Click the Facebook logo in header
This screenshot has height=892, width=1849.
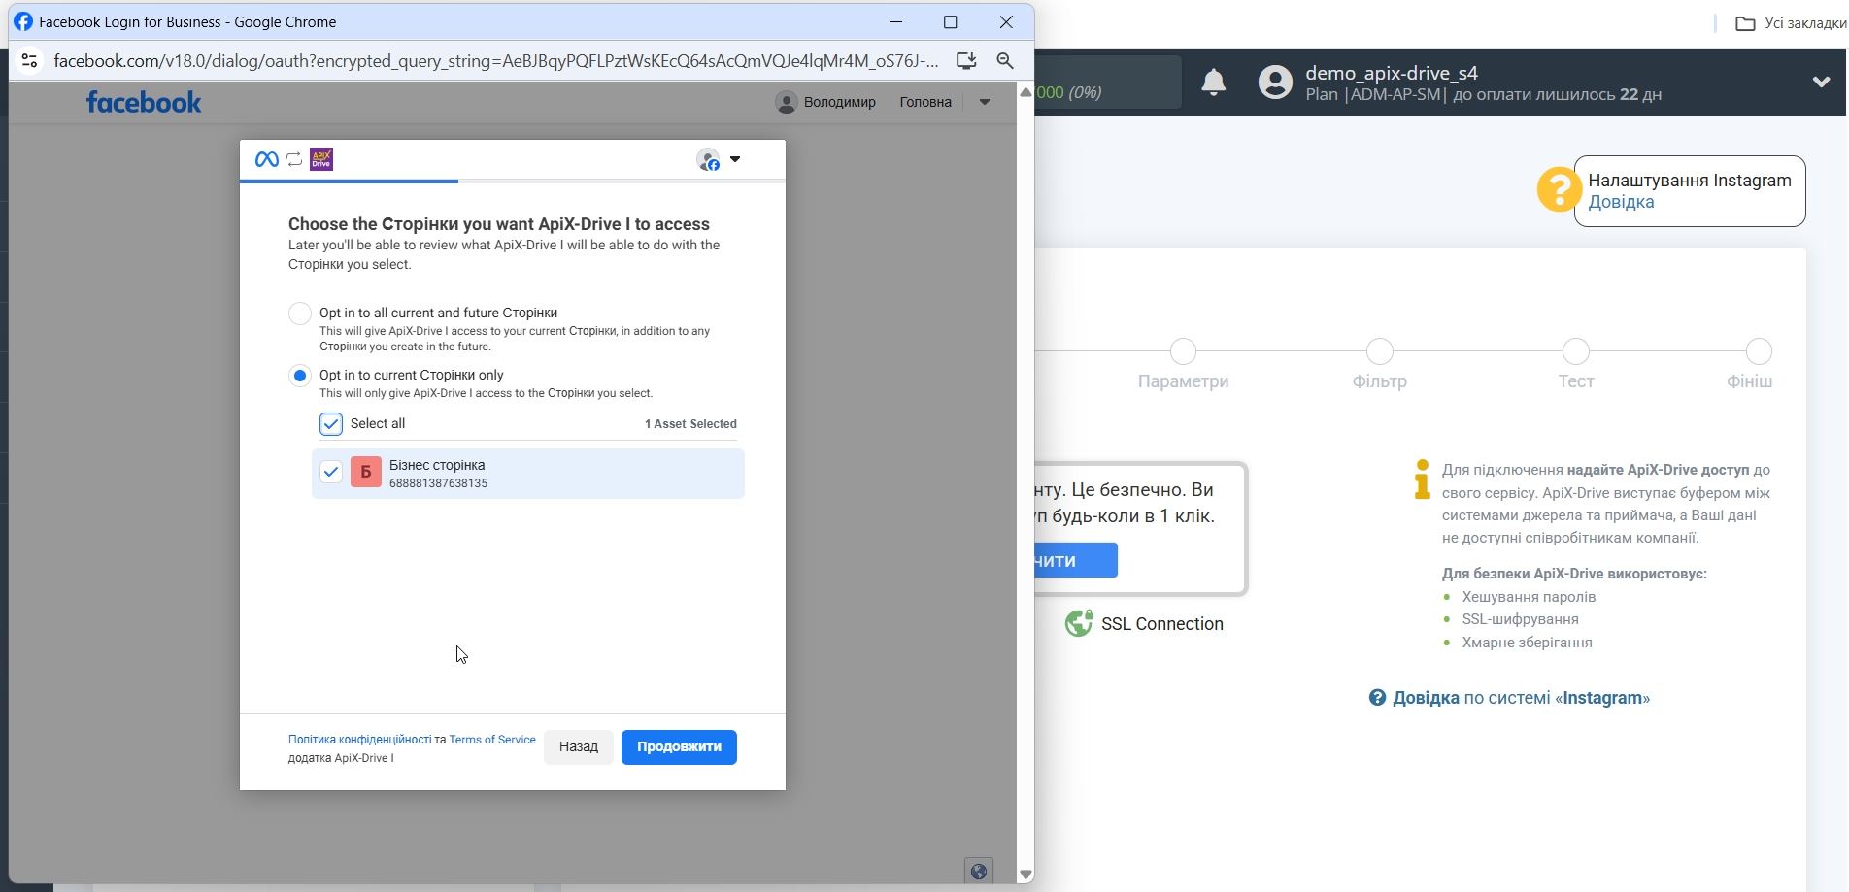(144, 102)
